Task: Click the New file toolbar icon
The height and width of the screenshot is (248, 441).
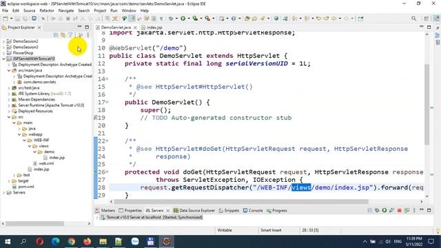Action: tap(6, 19)
